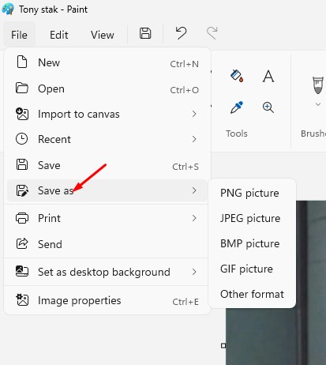
Task: Select Other format option
Action: pyautogui.click(x=252, y=294)
